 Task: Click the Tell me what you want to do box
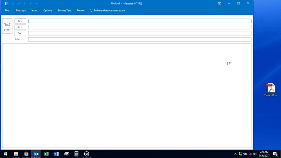(109, 11)
